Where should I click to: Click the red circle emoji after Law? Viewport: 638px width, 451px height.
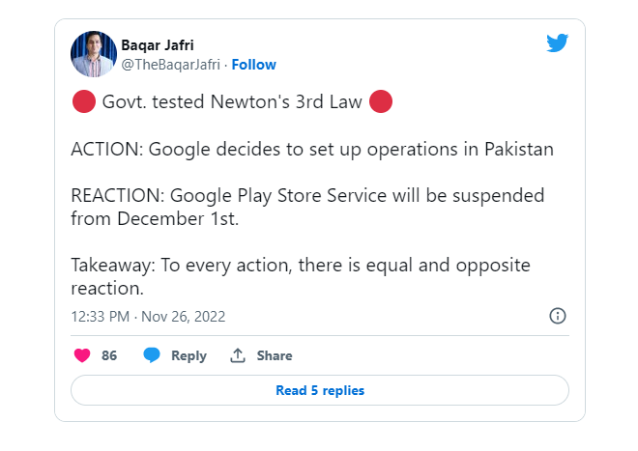[381, 101]
